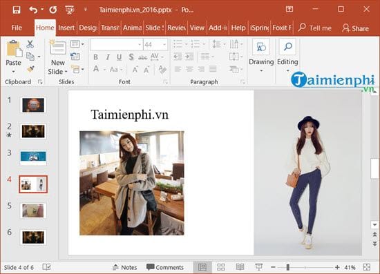
Task: Open the slide Layout dropdown
Action: pyautogui.click(x=77, y=44)
